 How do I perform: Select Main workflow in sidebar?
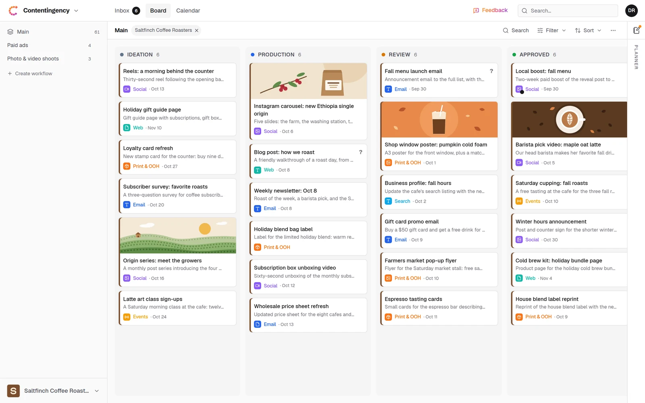coord(54,32)
